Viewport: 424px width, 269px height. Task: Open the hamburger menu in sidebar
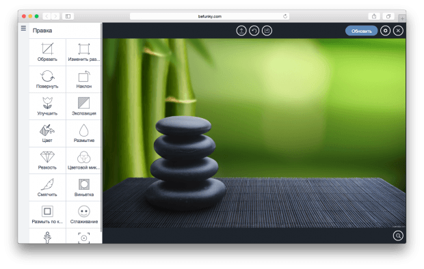[x=23, y=28]
